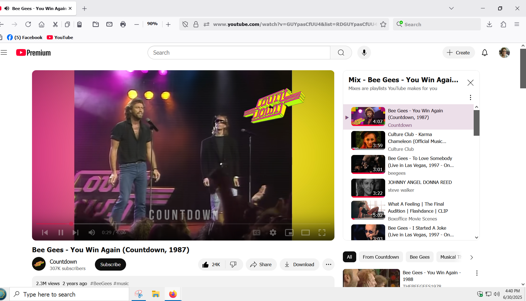The image size is (526, 301).
Task: Mute the video player volume
Action: coord(92,232)
